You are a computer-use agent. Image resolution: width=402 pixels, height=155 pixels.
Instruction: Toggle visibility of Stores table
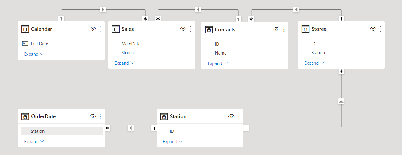coord(373,29)
